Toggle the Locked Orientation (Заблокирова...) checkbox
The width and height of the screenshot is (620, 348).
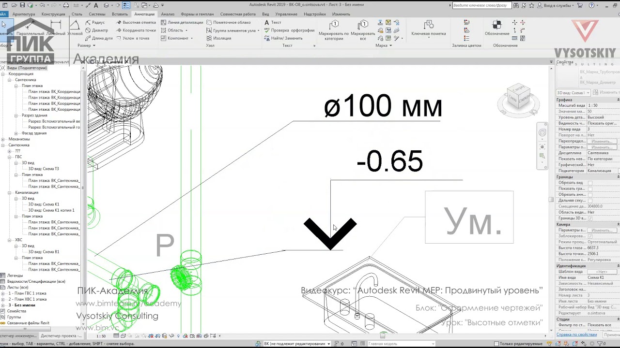[590, 236]
